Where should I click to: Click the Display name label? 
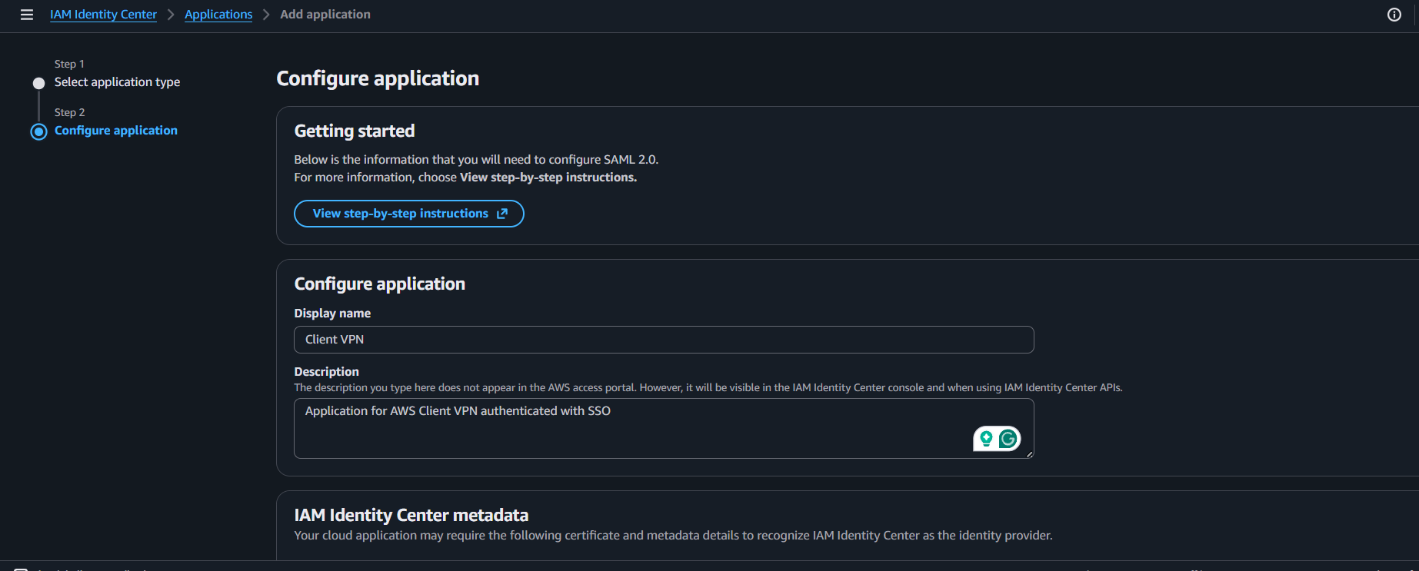tap(332, 314)
